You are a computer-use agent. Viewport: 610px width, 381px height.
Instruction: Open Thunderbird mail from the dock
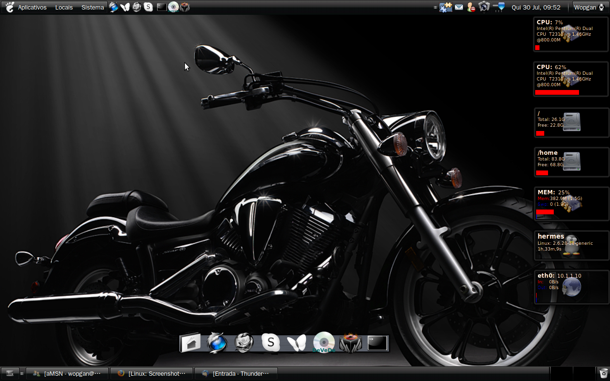[x=244, y=342]
